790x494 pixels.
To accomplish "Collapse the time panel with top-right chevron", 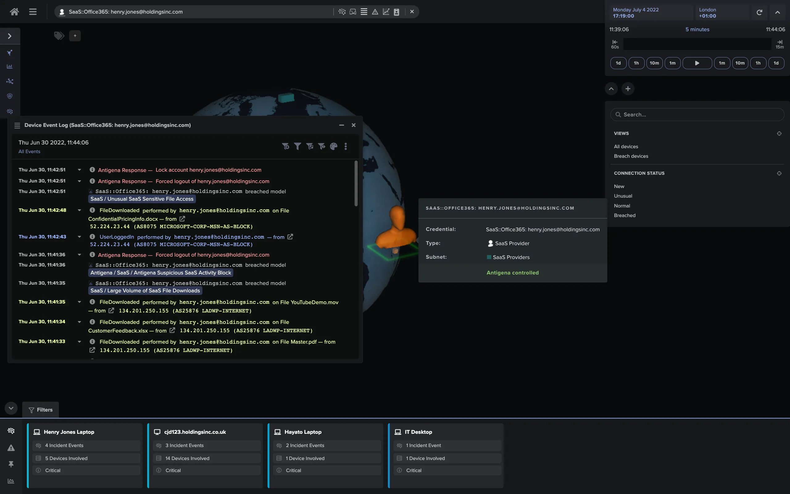I will pos(777,12).
